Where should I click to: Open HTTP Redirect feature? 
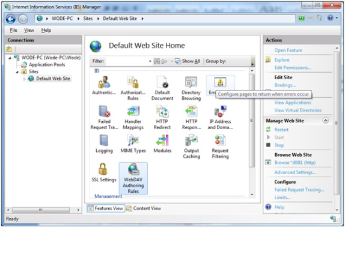(162, 118)
